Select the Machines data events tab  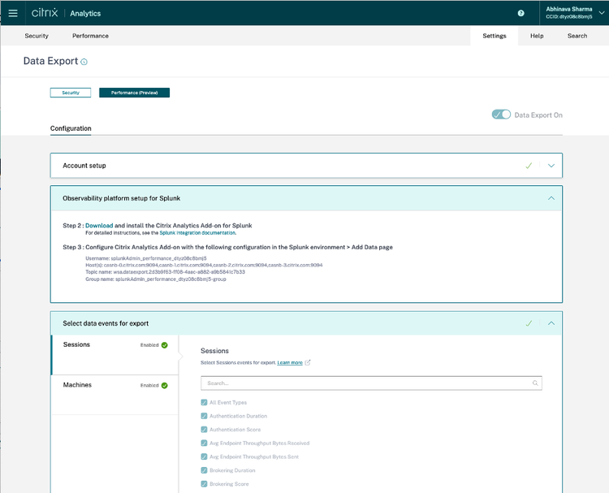coord(114,395)
